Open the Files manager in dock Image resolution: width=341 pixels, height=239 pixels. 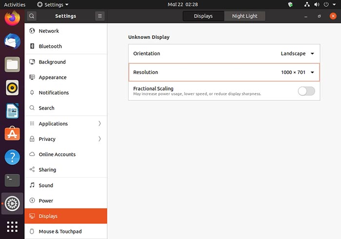(x=12, y=65)
